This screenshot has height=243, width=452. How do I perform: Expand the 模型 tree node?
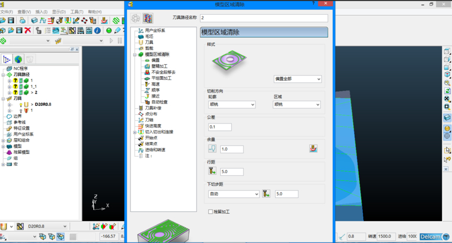pyautogui.click(x=3, y=146)
